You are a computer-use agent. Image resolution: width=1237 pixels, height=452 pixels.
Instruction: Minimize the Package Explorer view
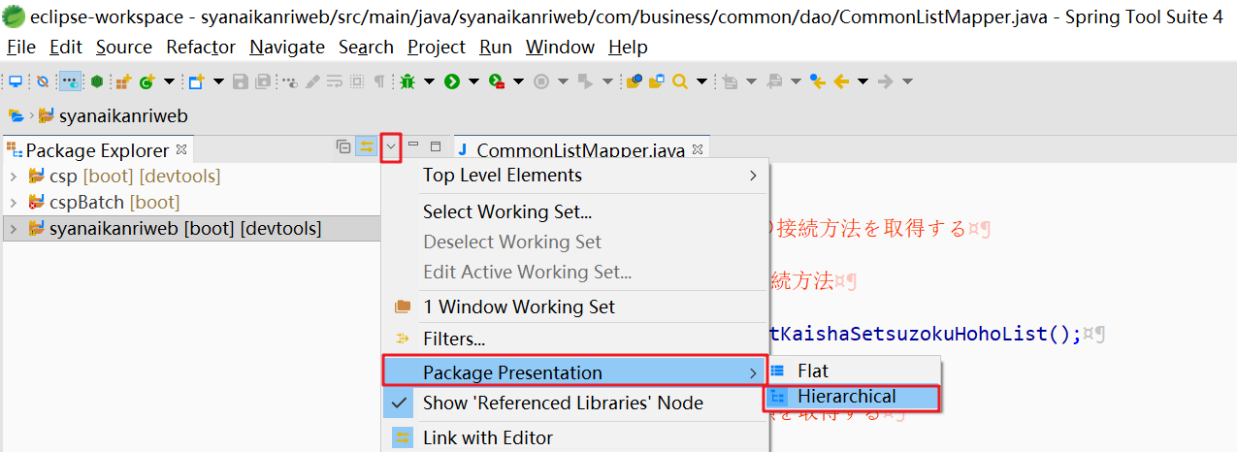pyautogui.click(x=413, y=145)
